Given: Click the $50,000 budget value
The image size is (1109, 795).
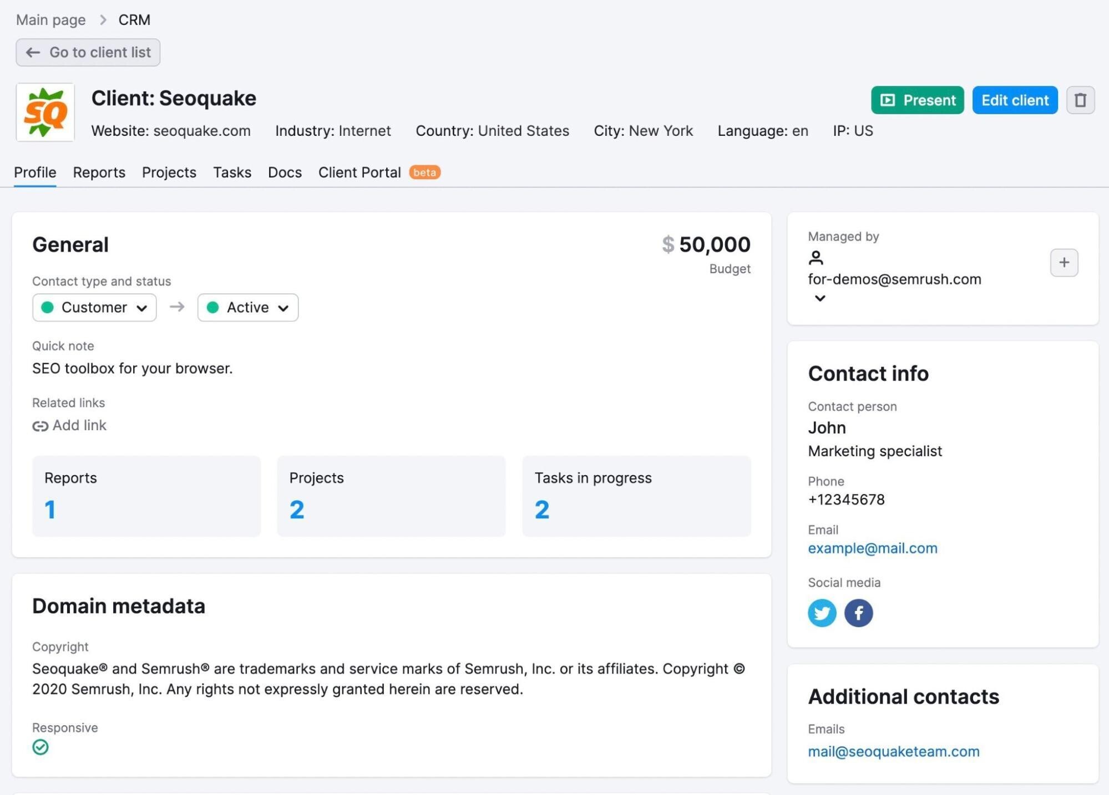Looking at the screenshot, I should (706, 244).
